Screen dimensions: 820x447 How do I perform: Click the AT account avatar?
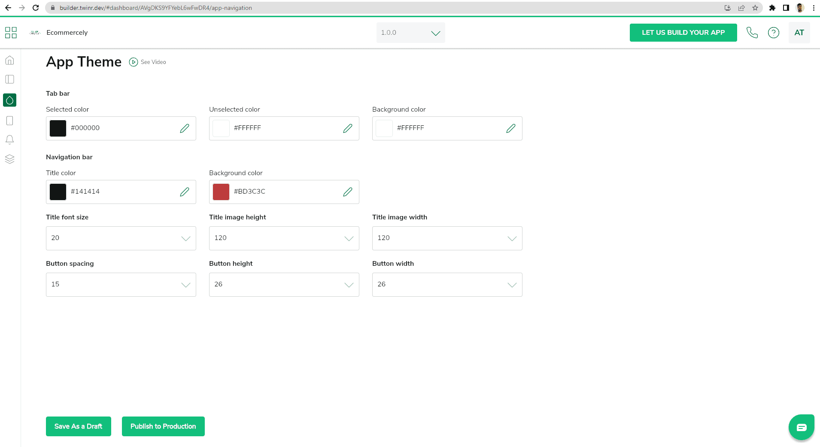pyautogui.click(x=799, y=33)
